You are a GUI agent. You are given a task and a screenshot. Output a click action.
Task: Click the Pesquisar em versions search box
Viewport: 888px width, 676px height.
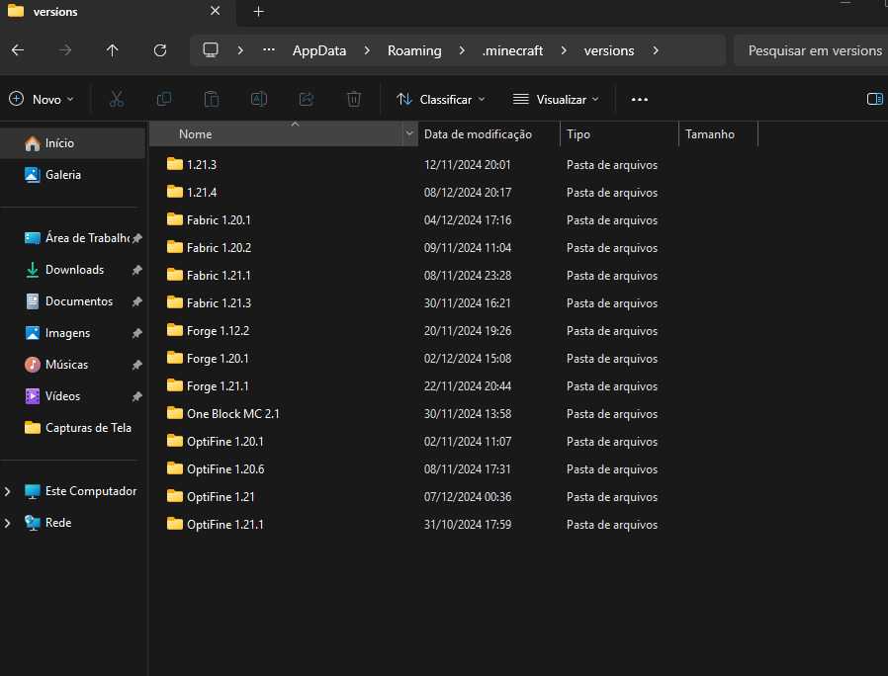tap(811, 50)
